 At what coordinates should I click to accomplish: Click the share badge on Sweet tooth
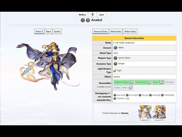point(149,82)
